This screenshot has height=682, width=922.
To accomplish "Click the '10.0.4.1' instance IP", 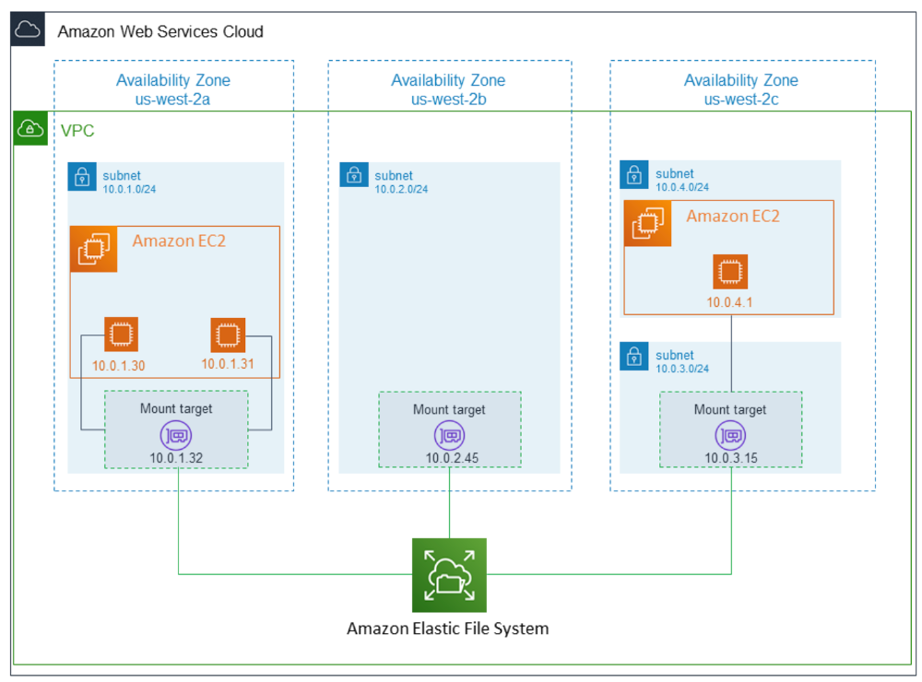I will pyautogui.click(x=729, y=302).
